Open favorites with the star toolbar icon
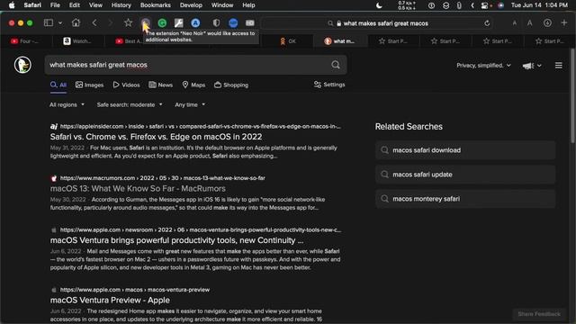 (128, 22)
